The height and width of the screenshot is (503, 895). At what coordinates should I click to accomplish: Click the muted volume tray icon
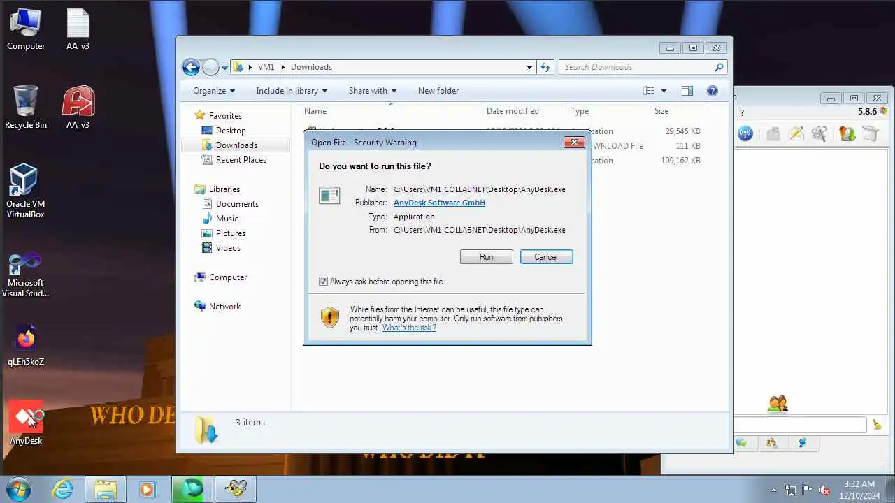[825, 490]
